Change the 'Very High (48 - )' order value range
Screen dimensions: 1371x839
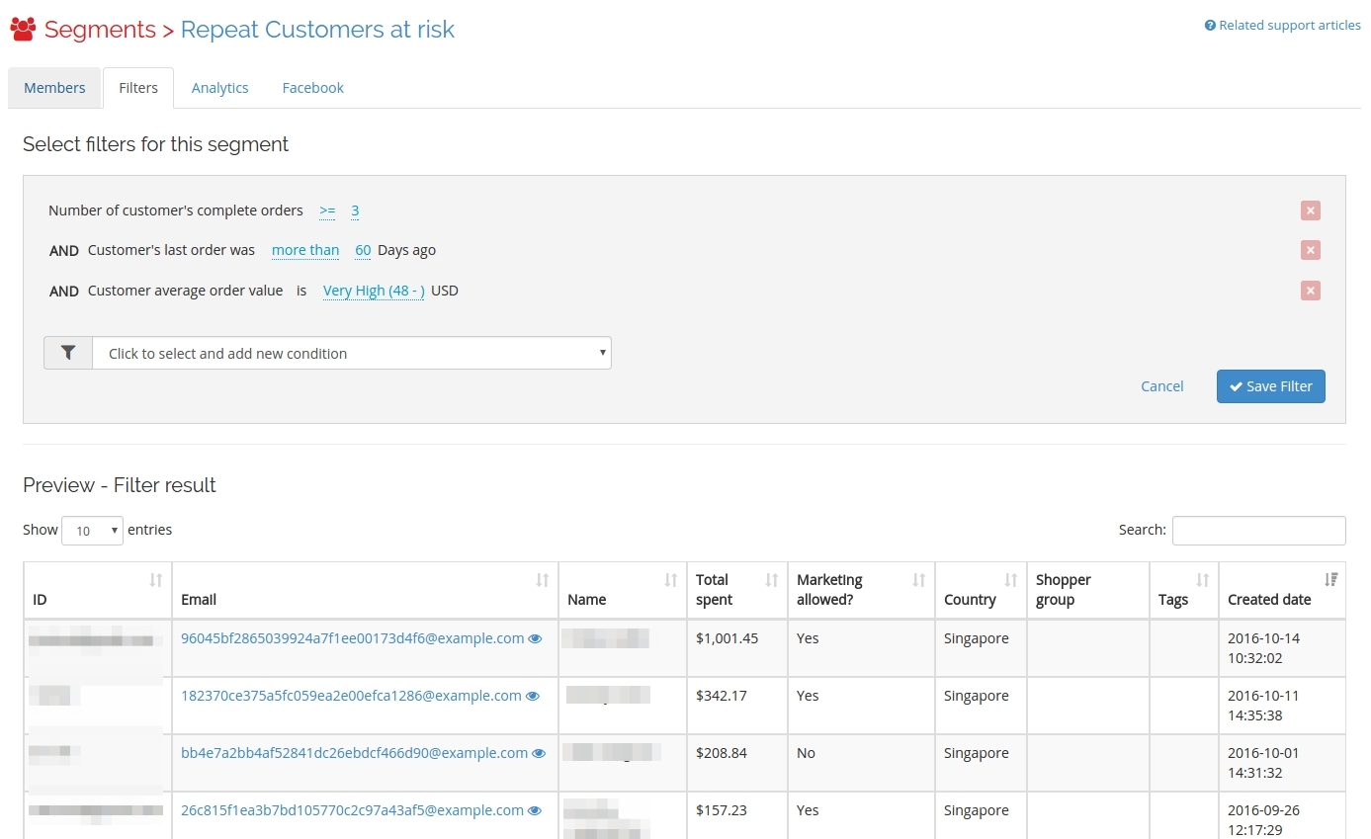click(373, 291)
